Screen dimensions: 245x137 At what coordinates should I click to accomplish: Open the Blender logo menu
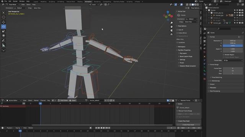[x=2, y=1]
